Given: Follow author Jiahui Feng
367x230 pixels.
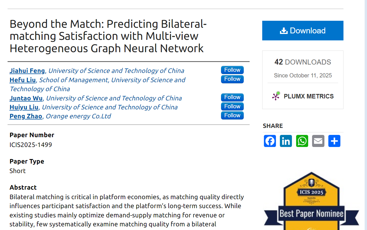Looking at the screenshot, I should pos(232,70).
